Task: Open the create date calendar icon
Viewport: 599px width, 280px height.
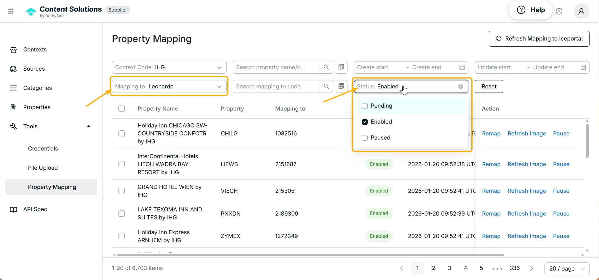Action: coord(462,67)
